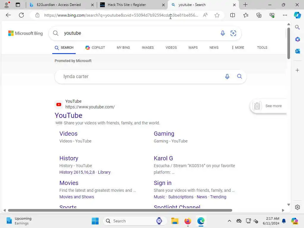Select the COPILOT search tab
This screenshot has height=228, width=304.
click(x=95, y=47)
